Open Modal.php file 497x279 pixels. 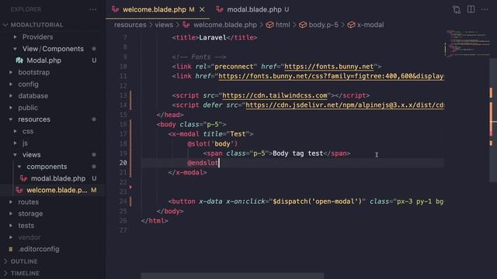[x=43, y=60]
